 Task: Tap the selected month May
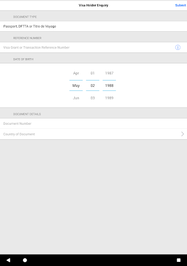point(76,86)
